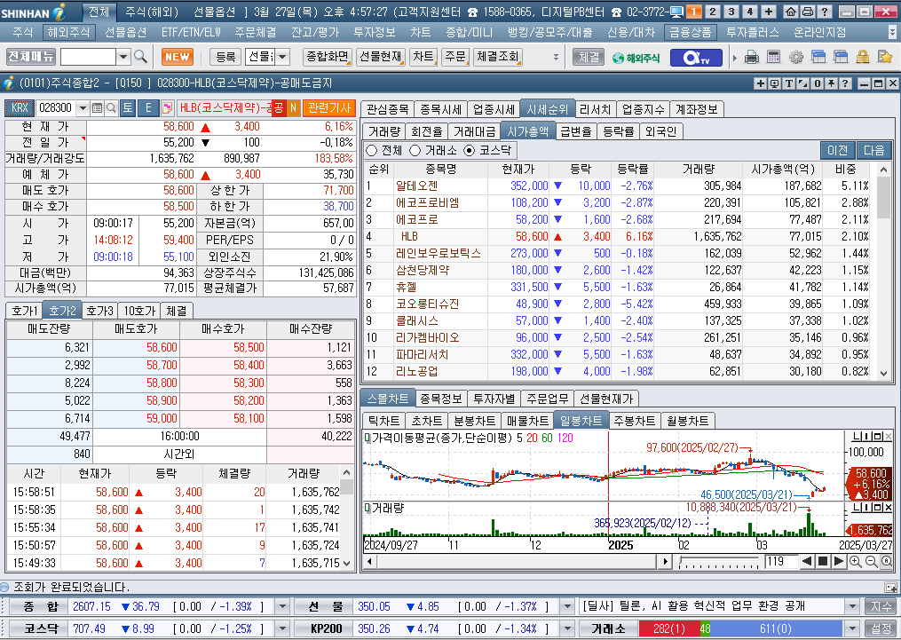Screen dimensions: 901x640
Task: Open the stock code 028300 dropdown arrow
Action: tap(83, 108)
